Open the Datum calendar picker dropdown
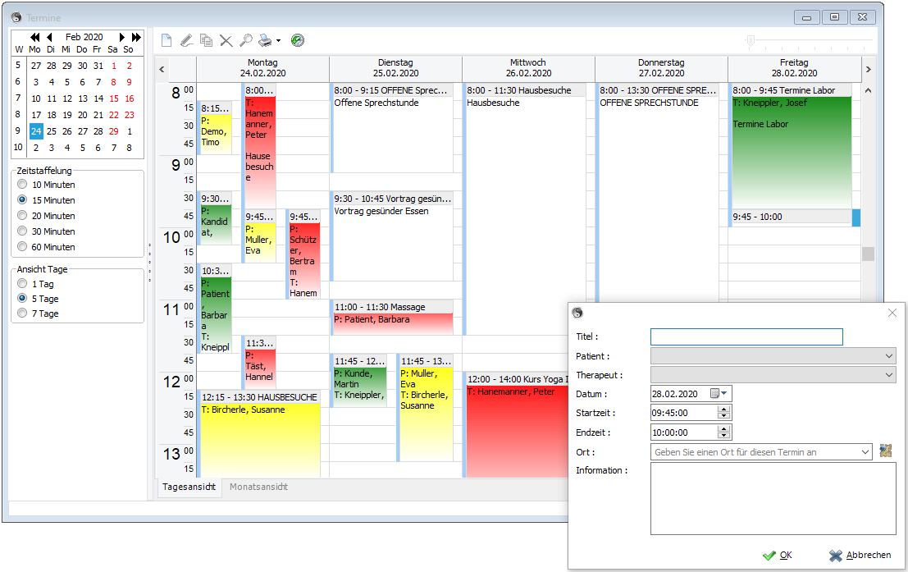908x572 pixels. 719,393
